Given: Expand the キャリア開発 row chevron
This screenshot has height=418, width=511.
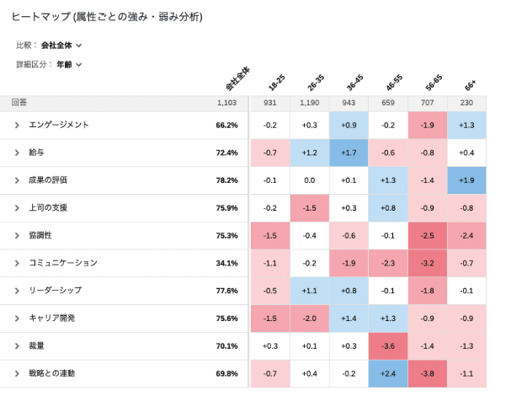Looking at the screenshot, I should (x=17, y=319).
